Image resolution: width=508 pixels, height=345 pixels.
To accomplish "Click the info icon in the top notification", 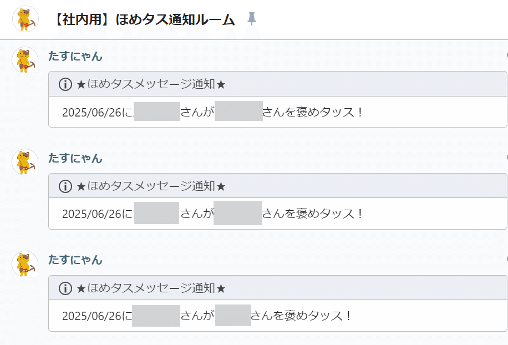I will point(65,84).
